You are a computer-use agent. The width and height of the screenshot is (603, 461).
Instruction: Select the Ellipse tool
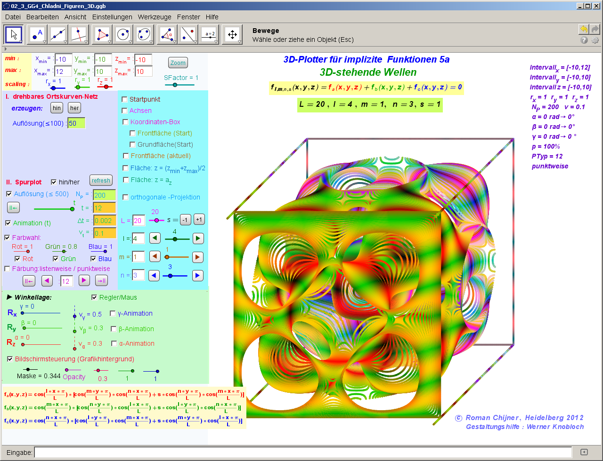pos(144,34)
